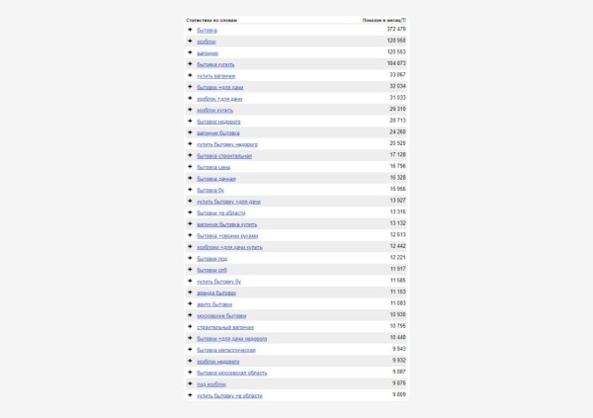Image resolution: width=593 pixels, height=418 pixels.
Task: Open the "бытовка купить" keyword link
Action: 214,64
